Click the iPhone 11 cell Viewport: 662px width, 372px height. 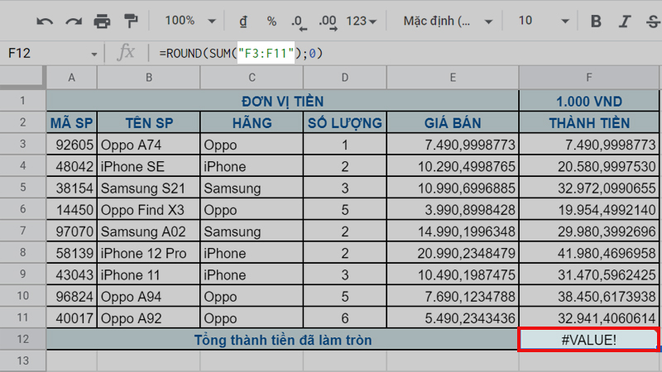pyautogui.click(x=149, y=274)
